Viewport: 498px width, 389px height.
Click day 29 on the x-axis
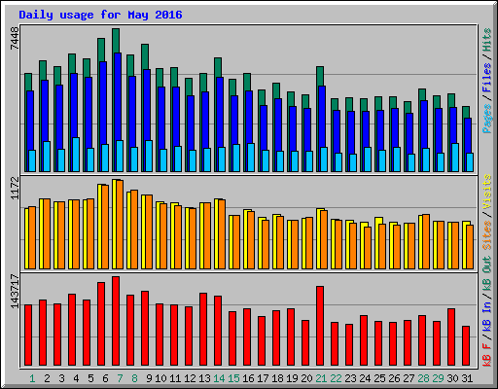click(x=438, y=378)
